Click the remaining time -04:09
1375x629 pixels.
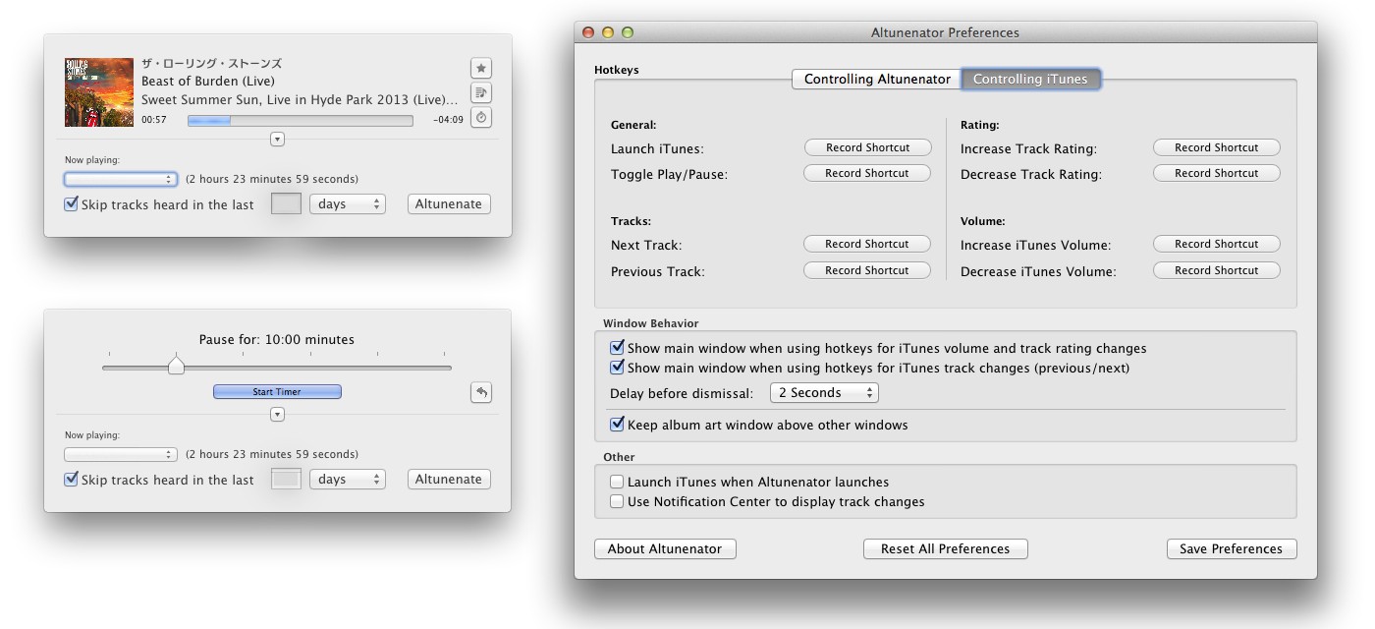click(448, 120)
